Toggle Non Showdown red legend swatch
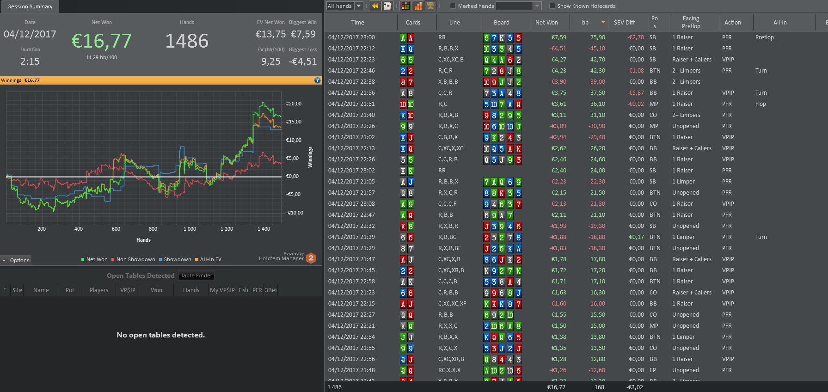 (113, 259)
